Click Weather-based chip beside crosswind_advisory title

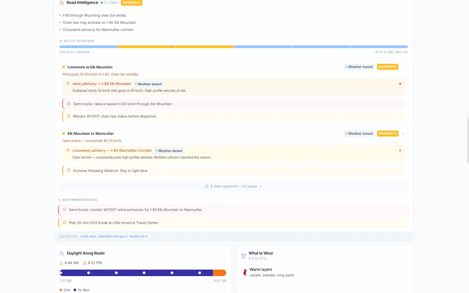point(169,151)
